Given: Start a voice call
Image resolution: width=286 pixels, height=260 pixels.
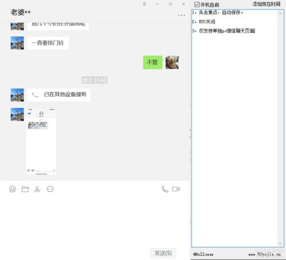Looking at the screenshot, I should [x=165, y=189].
